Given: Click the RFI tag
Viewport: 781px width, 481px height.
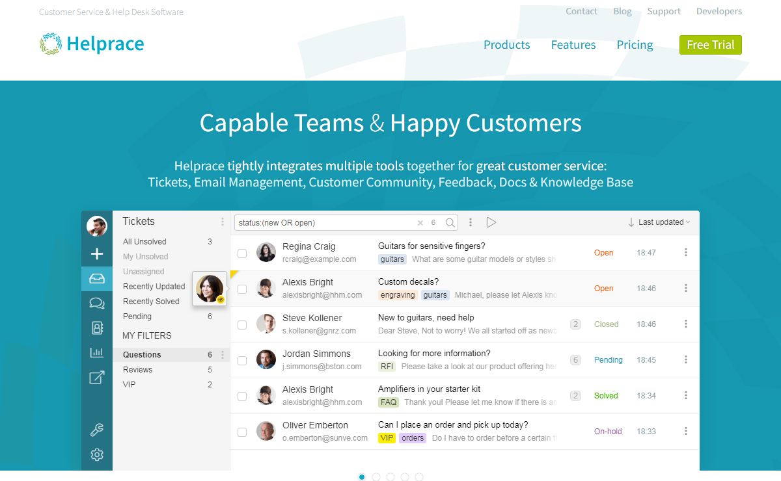Looking at the screenshot, I should pos(387,367).
